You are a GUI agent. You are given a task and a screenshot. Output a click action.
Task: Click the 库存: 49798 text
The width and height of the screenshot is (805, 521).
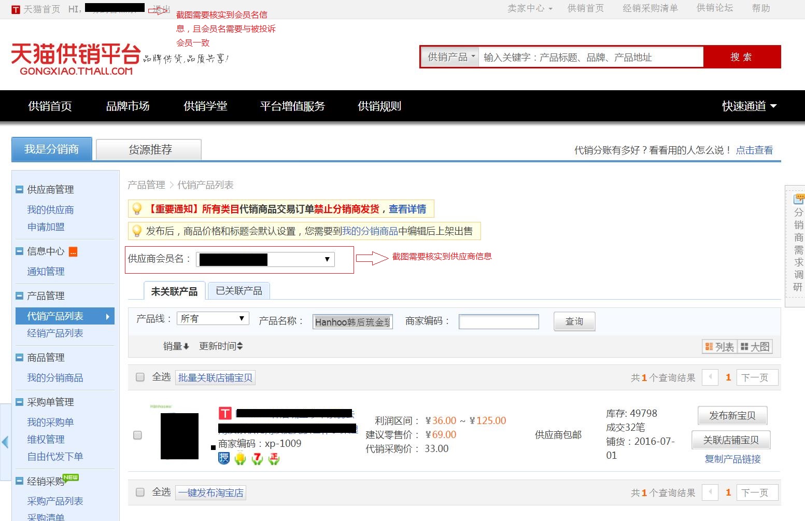(x=631, y=413)
